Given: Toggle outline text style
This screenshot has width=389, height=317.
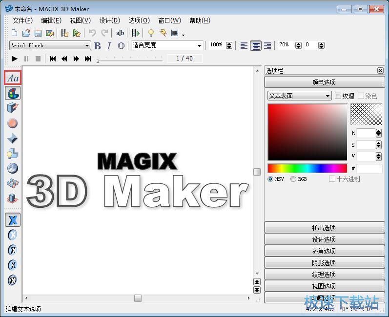Looking at the screenshot, I should coord(121,46).
